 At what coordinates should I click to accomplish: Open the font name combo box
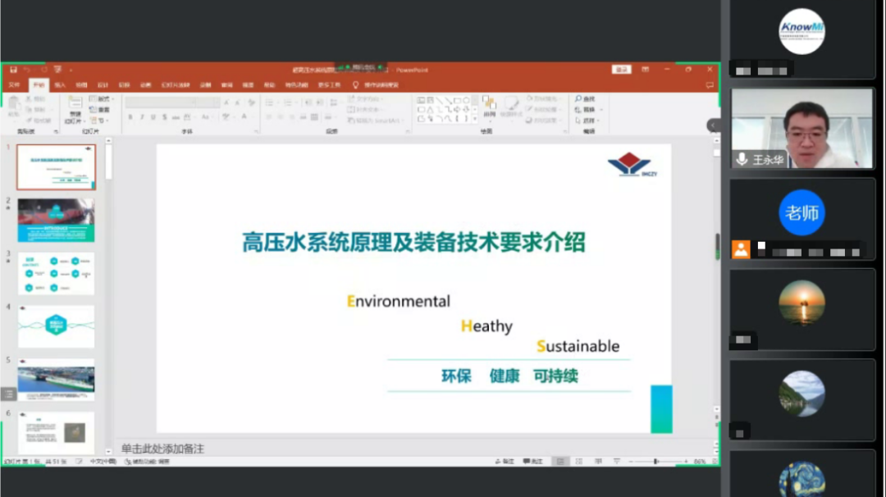coord(172,103)
